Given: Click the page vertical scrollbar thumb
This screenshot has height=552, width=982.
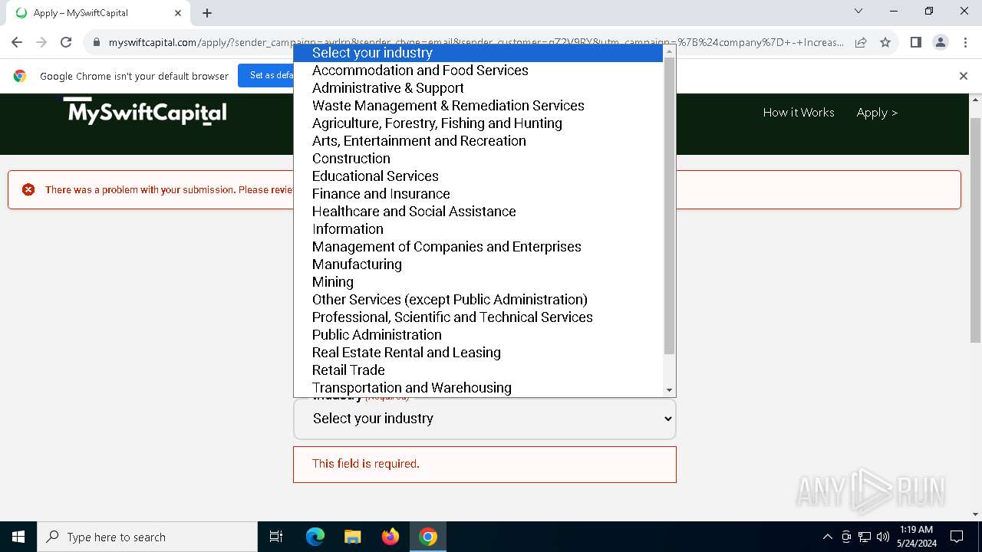Looking at the screenshot, I should pos(976,230).
